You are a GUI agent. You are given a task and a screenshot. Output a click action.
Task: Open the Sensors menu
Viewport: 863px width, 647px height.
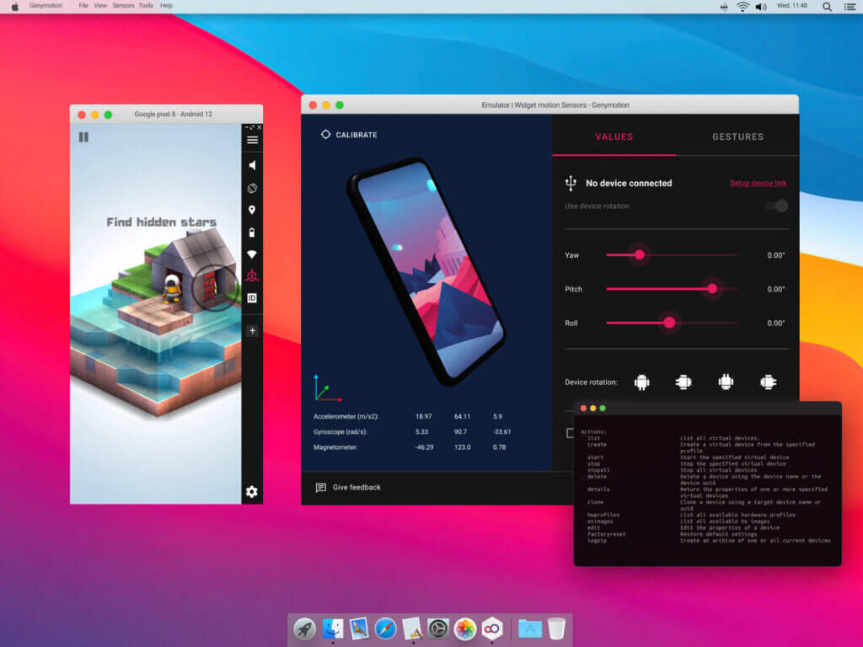(123, 6)
